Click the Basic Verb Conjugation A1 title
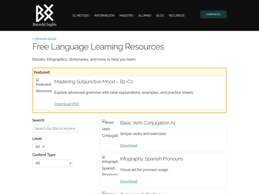This screenshot has height=194, width=259. 148,123
